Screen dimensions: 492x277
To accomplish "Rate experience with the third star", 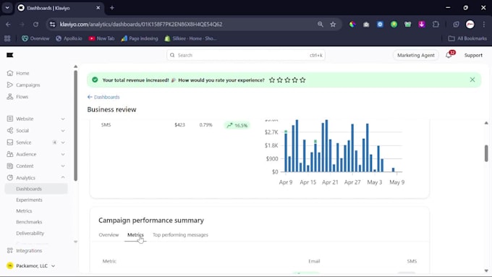I will [x=287, y=80].
